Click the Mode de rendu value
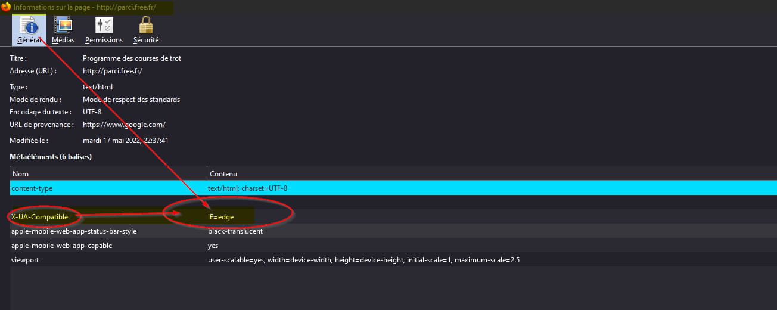The image size is (777, 310). tap(131, 100)
